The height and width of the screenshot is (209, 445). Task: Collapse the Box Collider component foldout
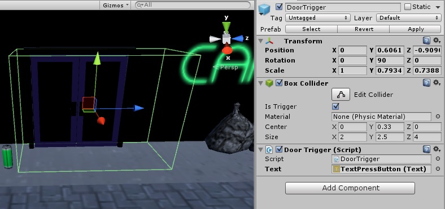click(260, 83)
